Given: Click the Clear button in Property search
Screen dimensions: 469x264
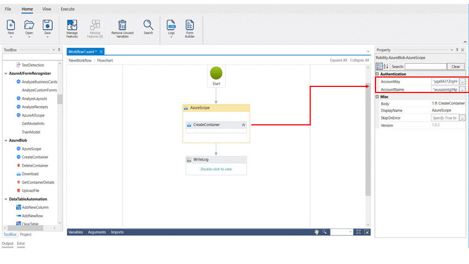Looking at the screenshot, I should tap(455, 67).
